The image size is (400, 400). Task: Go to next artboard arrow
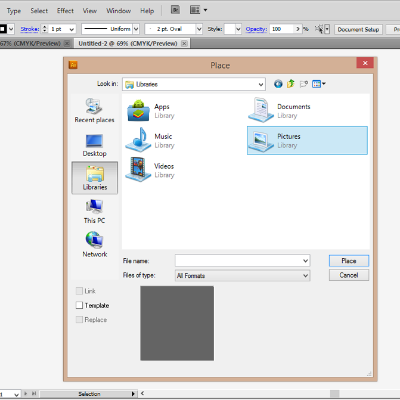click(26, 393)
